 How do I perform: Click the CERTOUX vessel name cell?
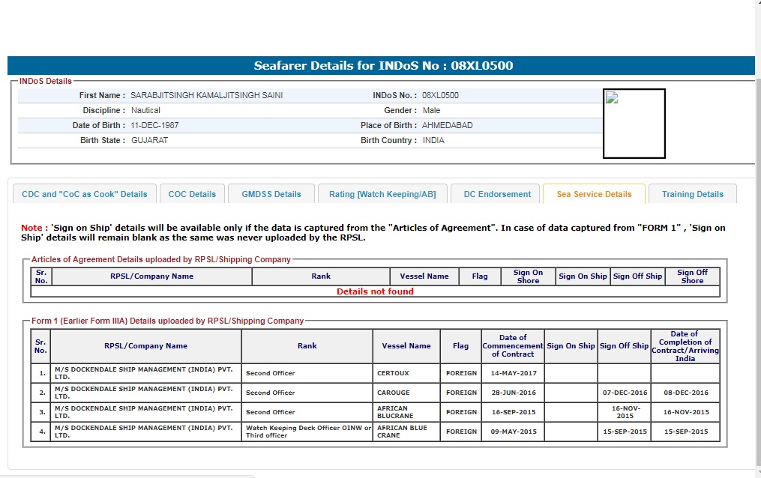pyautogui.click(x=394, y=373)
